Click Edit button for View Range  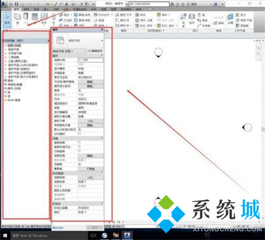coord(91,155)
